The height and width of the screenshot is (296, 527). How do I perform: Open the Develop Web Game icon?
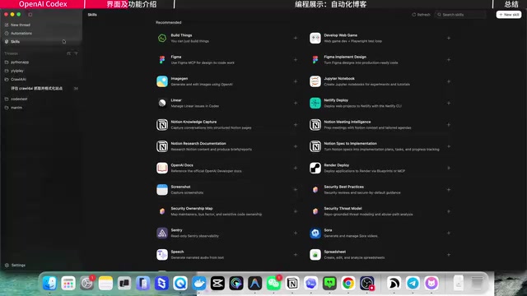(315, 38)
